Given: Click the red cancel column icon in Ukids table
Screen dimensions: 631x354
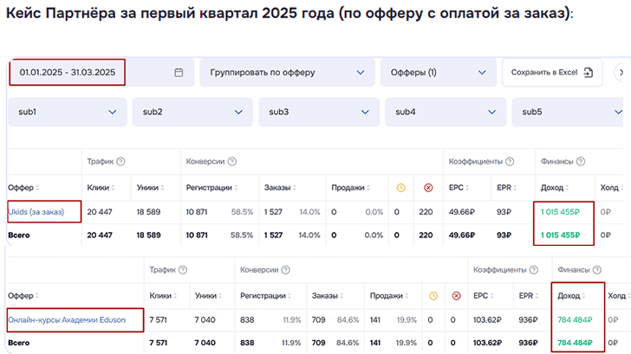Looking at the screenshot, I should click(x=428, y=188).
